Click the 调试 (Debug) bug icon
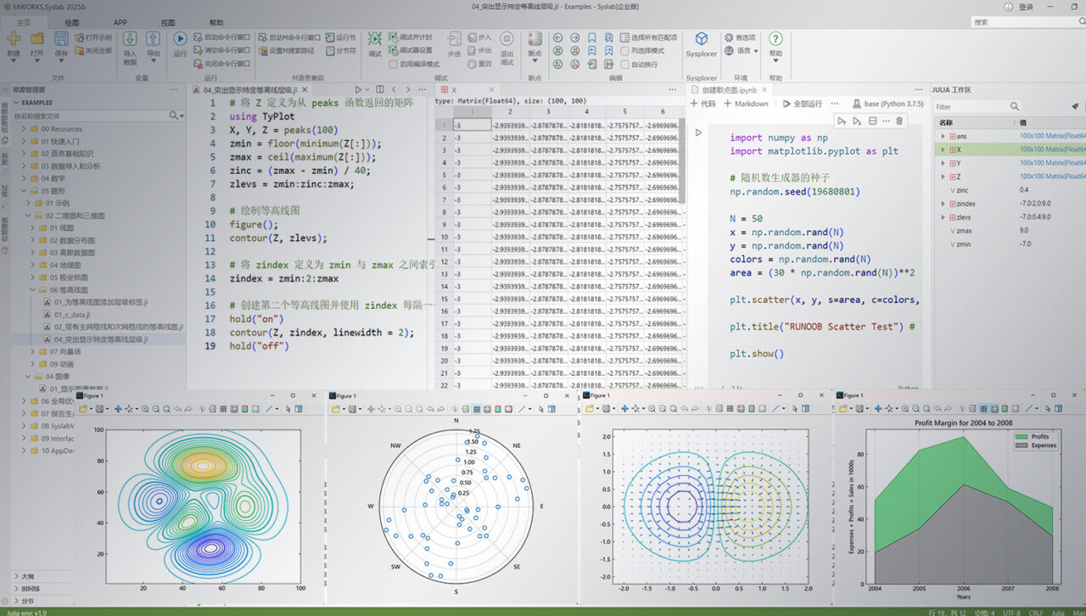 tap(375, 38)
